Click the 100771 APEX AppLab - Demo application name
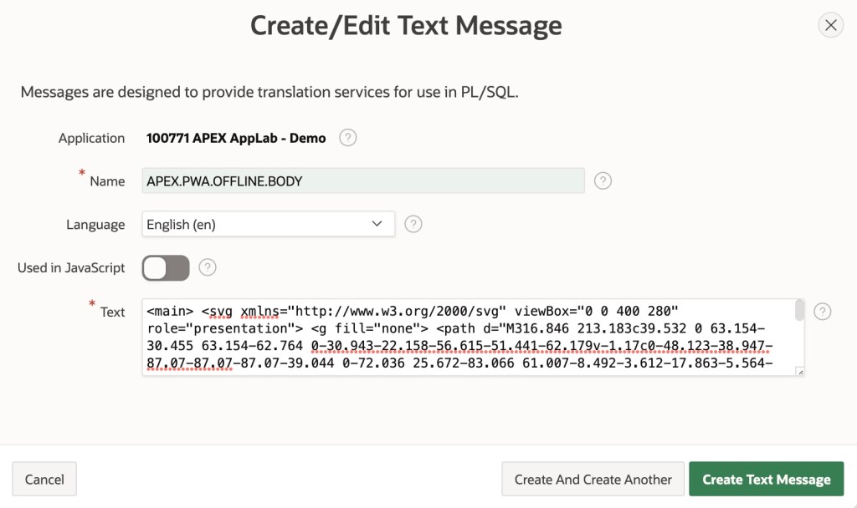The height and width of the screenshot is (508, 857). pyautogui.click(x=236, y=138)
